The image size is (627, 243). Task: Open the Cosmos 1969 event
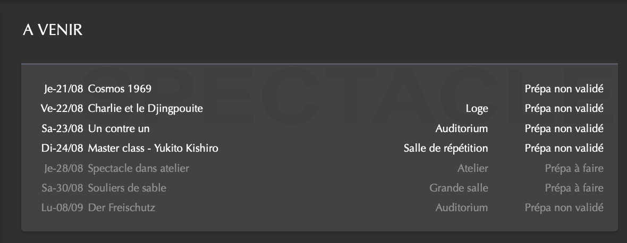click(x=120, y=89)
